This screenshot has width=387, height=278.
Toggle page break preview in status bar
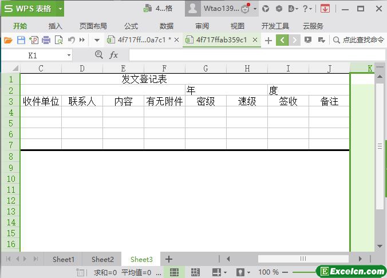click(x=195, y=272)
